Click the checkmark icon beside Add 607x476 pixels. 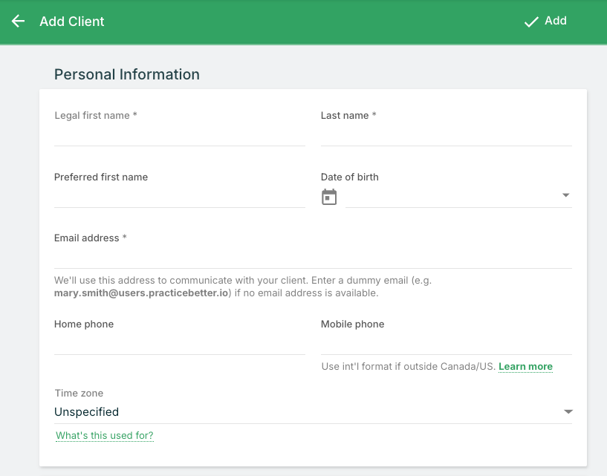(x=530, y=22)
